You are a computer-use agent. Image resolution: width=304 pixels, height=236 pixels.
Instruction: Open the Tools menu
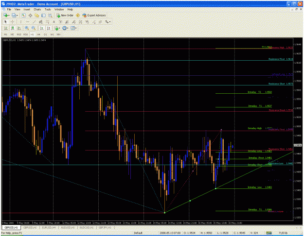(48, 9)
